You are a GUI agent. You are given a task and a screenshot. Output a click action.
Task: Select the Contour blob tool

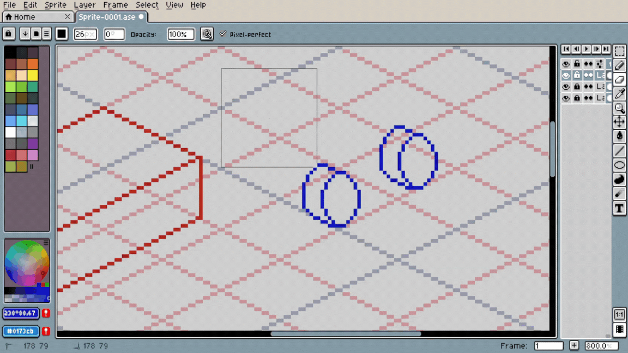(x=620, y=179)
